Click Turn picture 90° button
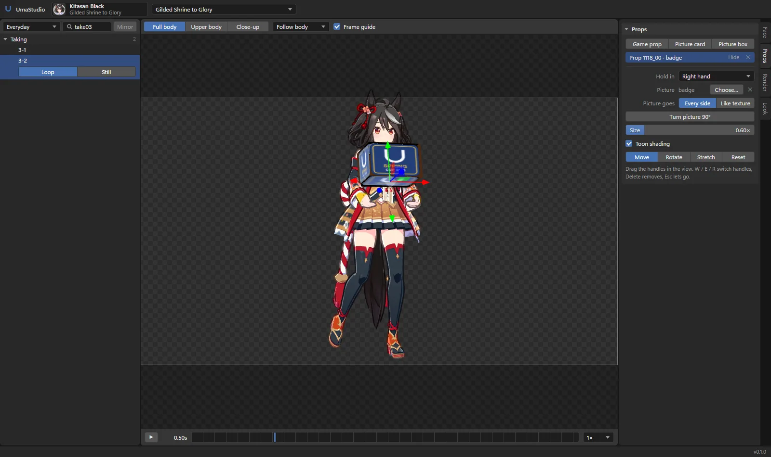Screen dimensions: 771x457 click(x=690, y=117)
